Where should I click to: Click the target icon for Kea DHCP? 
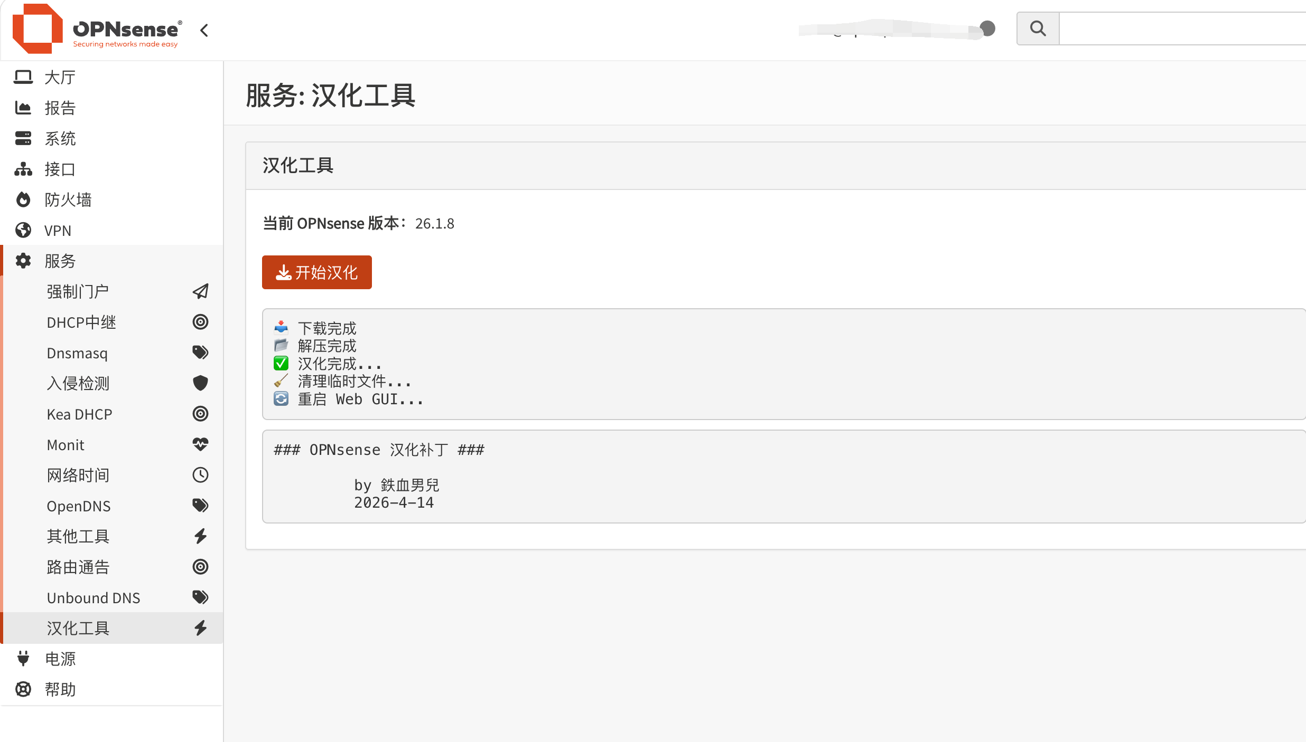(x=200, y=414)
